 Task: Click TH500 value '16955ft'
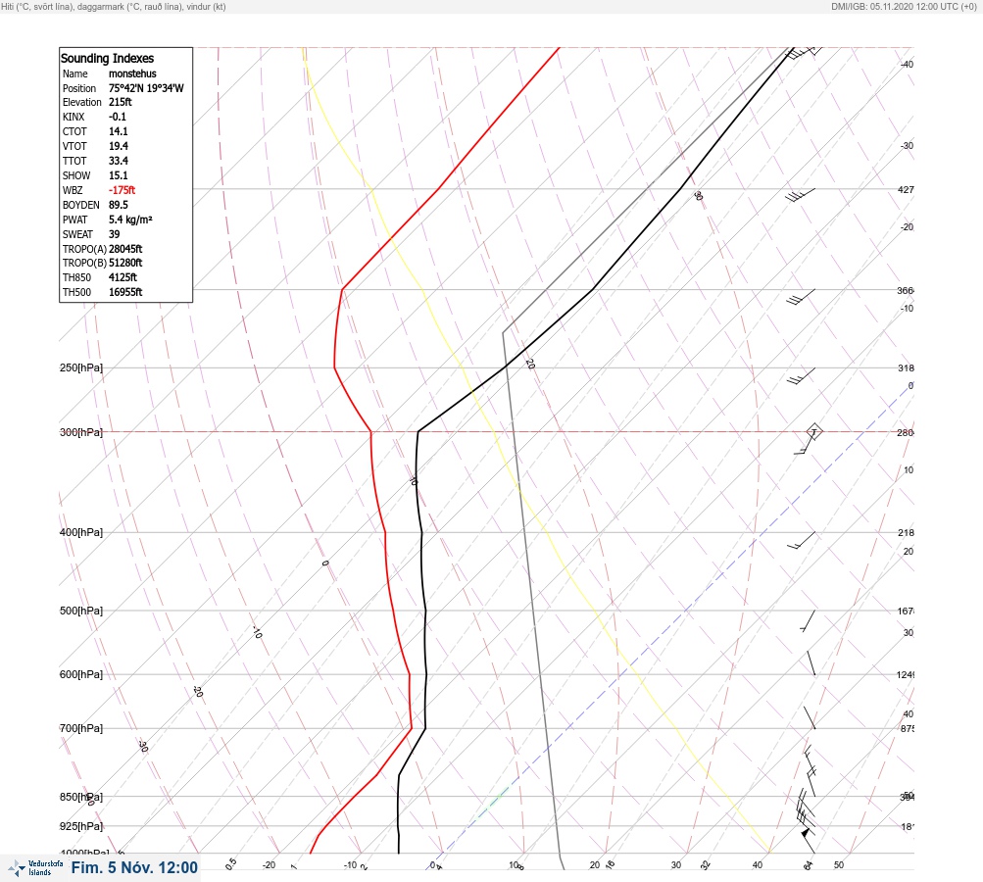click(x=125, y=292)
